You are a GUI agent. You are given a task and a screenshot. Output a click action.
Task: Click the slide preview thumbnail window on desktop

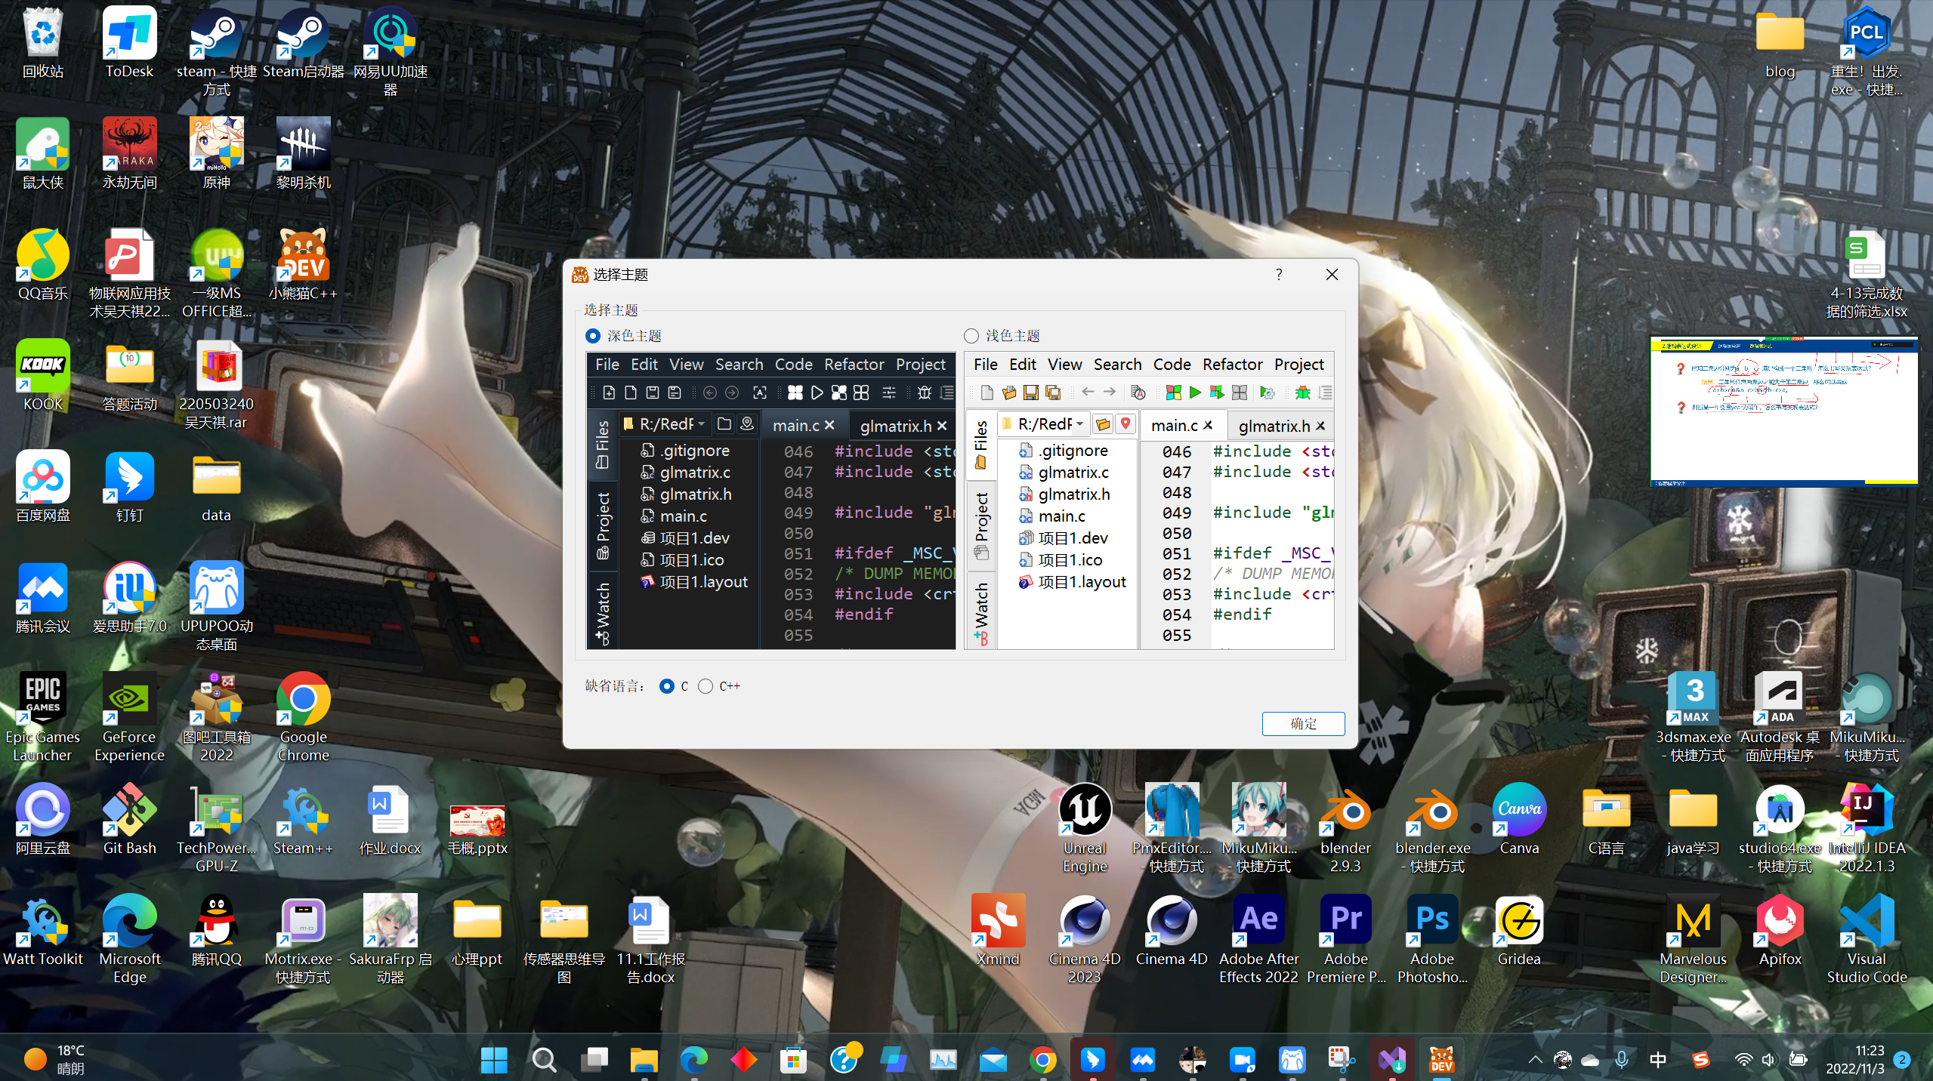pos(1783,411)
